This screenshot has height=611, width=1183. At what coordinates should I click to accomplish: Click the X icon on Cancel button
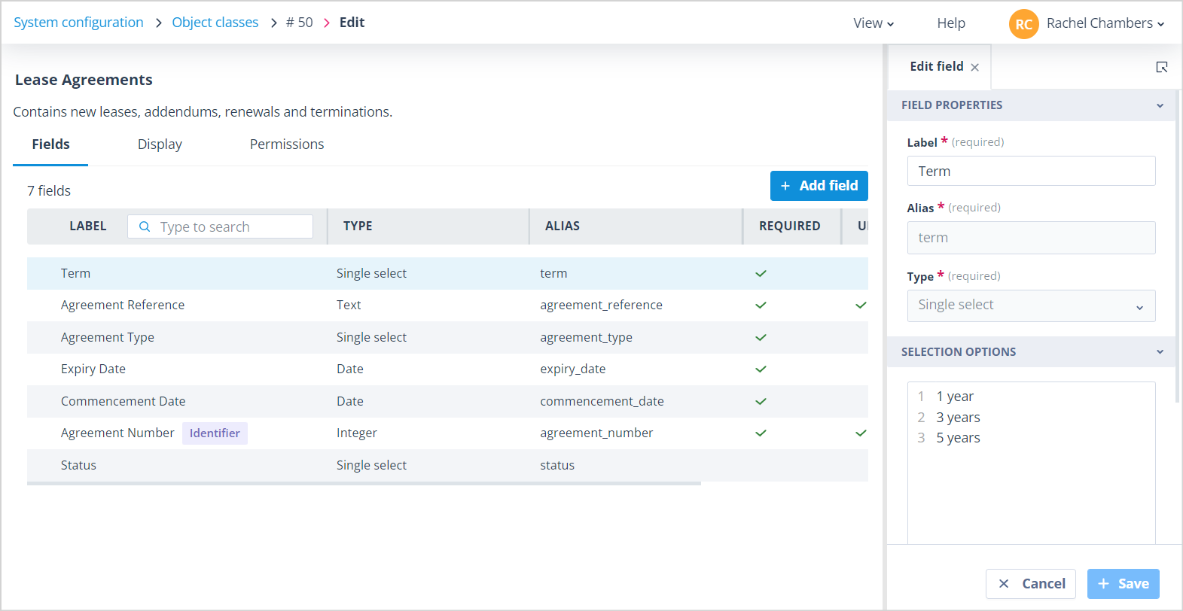(1004, 584)
